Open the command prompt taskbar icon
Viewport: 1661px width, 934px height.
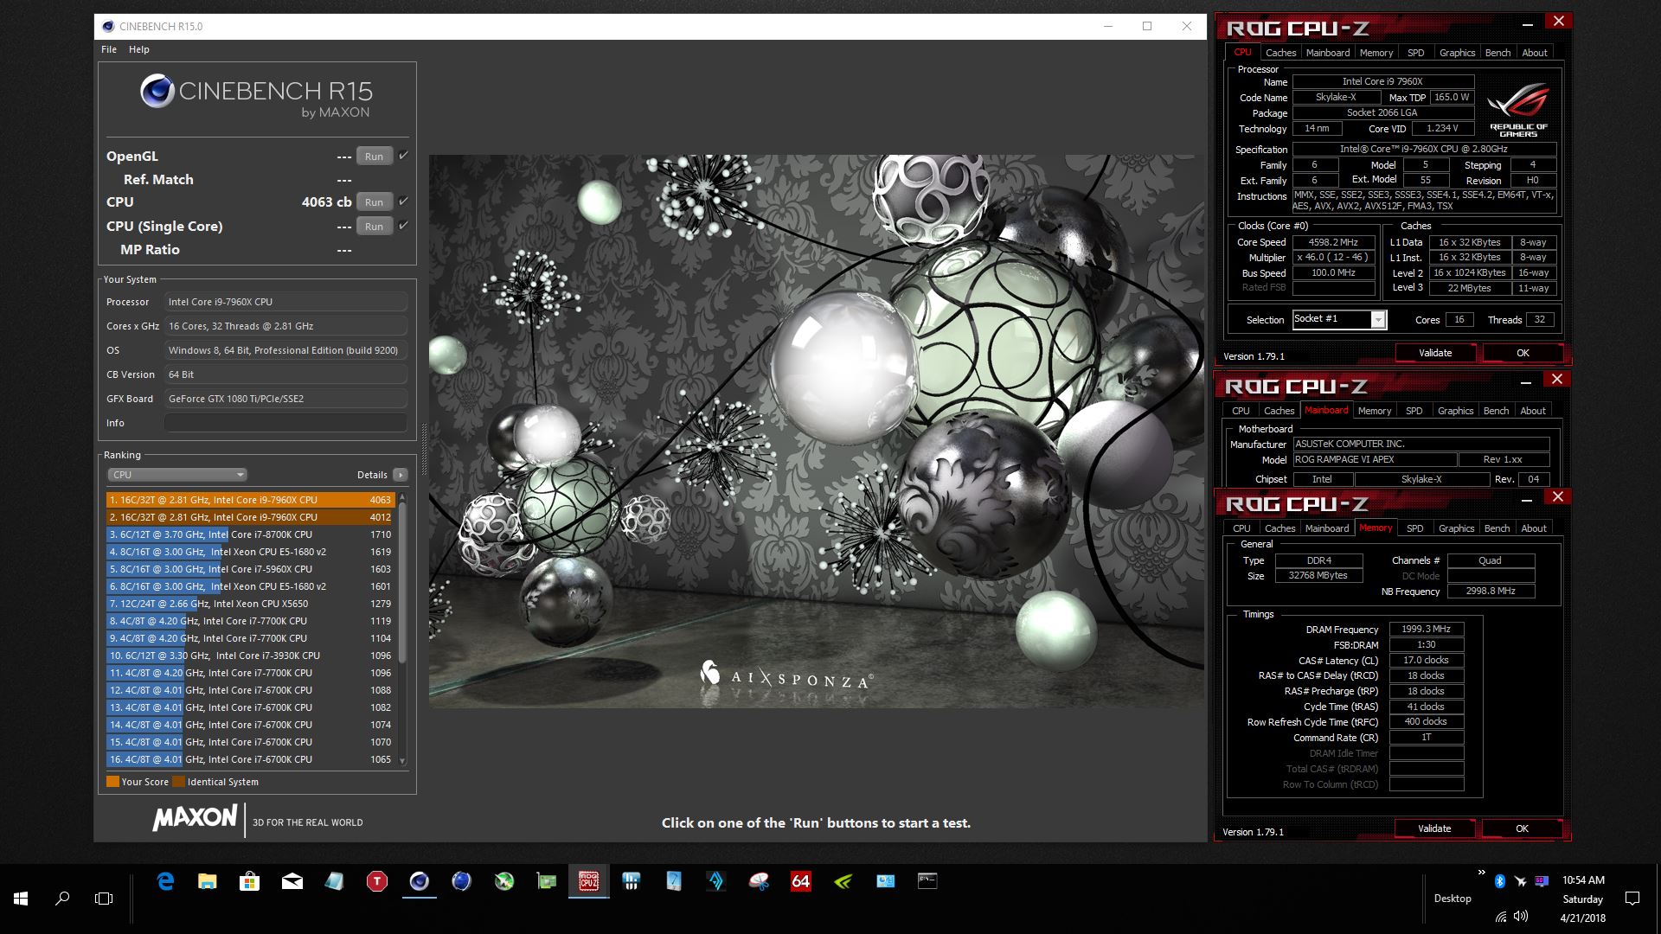[927, 881]
